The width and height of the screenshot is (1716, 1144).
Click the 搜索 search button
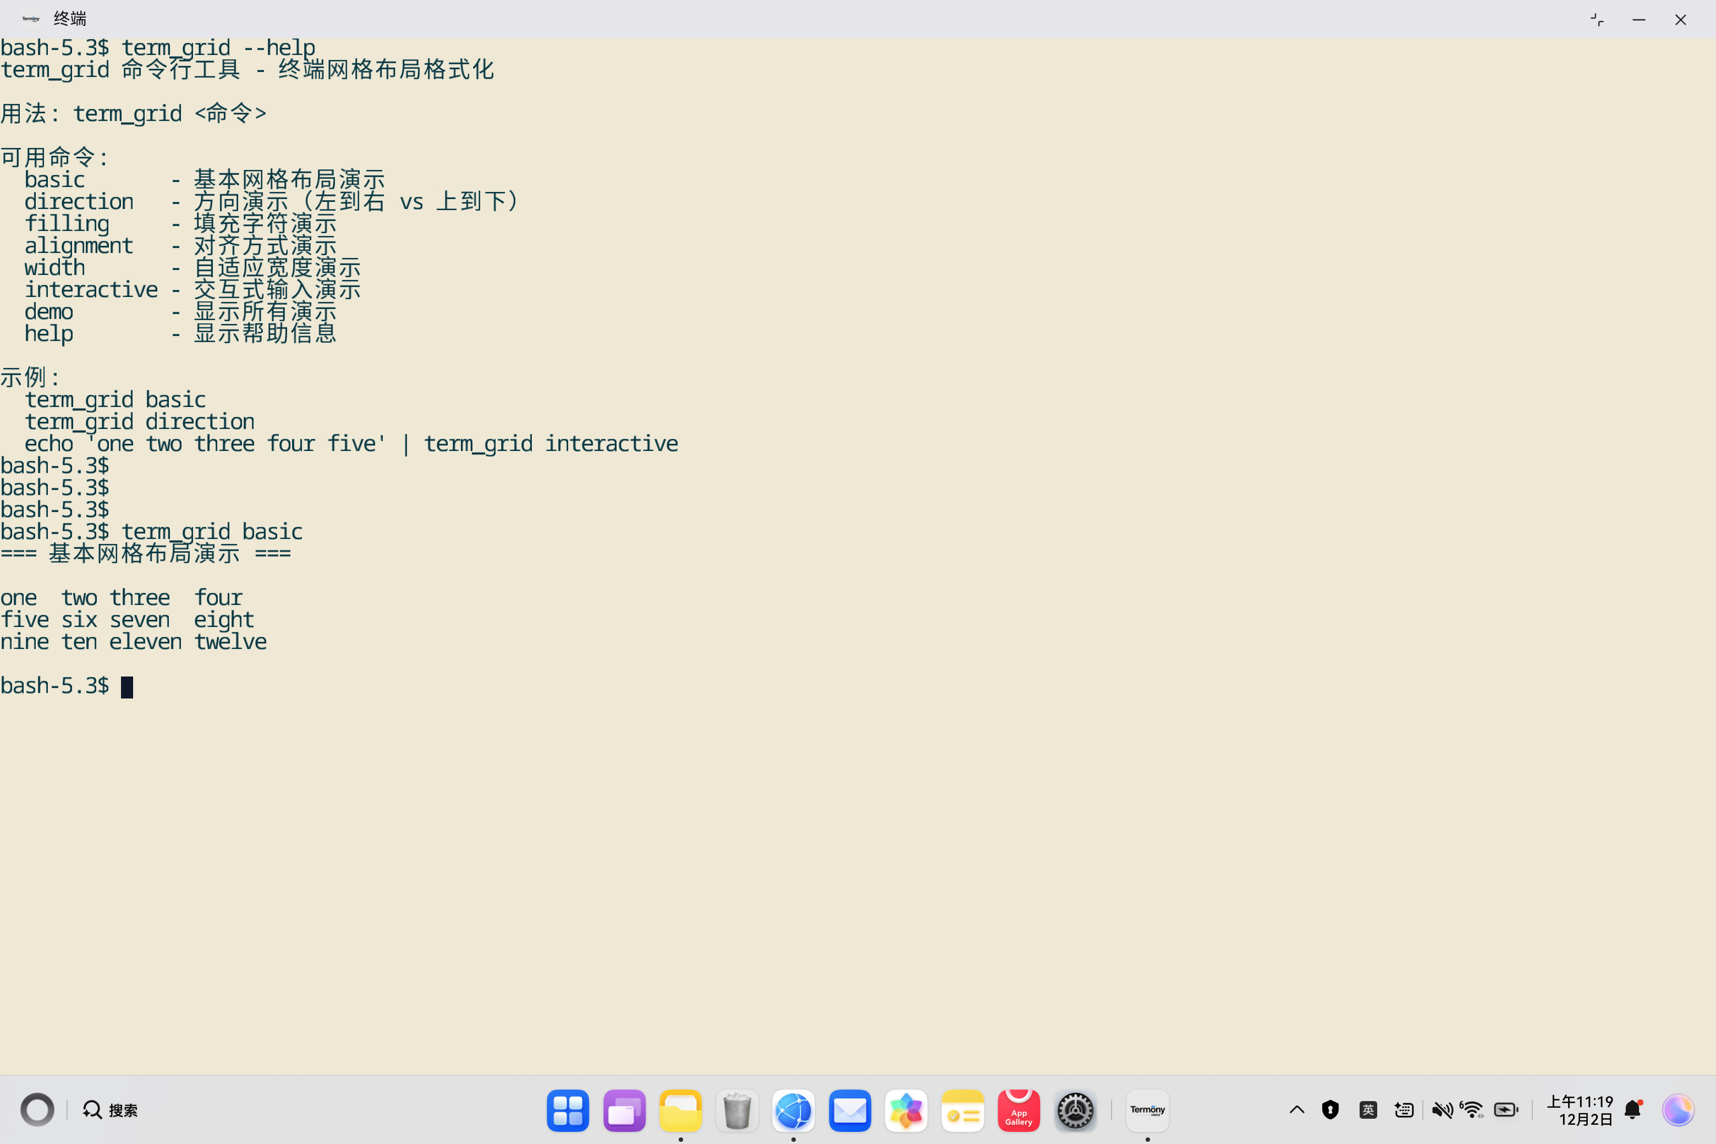pyautogui.click(x=110, y=1110)
